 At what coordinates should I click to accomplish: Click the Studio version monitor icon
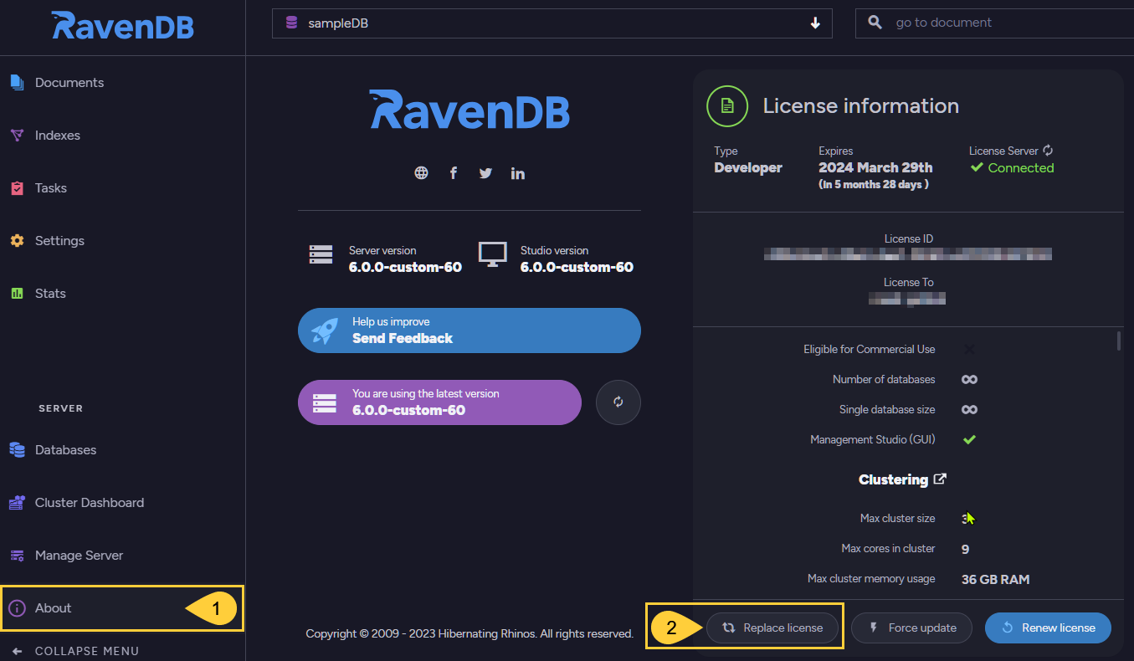[x=492, y=254]
